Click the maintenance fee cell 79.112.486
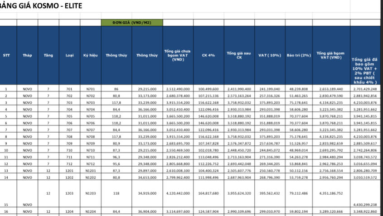The image size is (383, 216). (298, 193)
